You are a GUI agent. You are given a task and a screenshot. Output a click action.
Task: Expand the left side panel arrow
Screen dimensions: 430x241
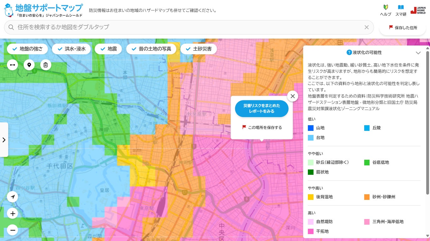(x=4, y=140)
